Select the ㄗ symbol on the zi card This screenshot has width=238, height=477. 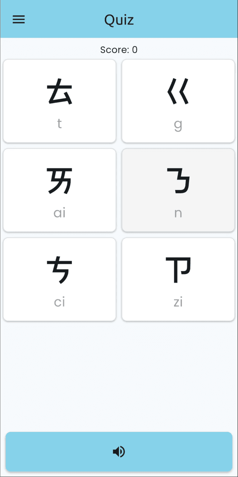point(178,270)
